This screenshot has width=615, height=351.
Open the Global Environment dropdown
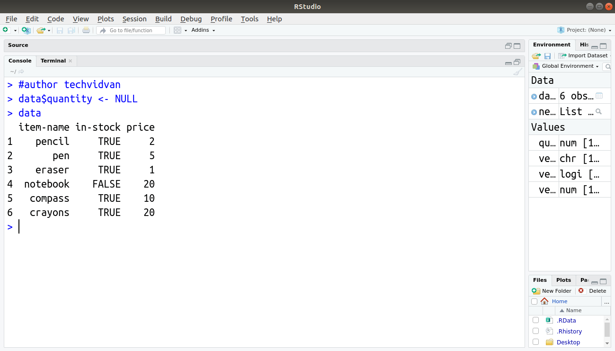point(567,66)
